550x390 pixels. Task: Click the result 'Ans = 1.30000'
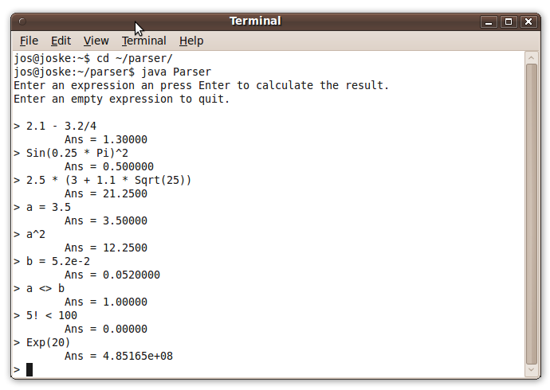point(106,140)
